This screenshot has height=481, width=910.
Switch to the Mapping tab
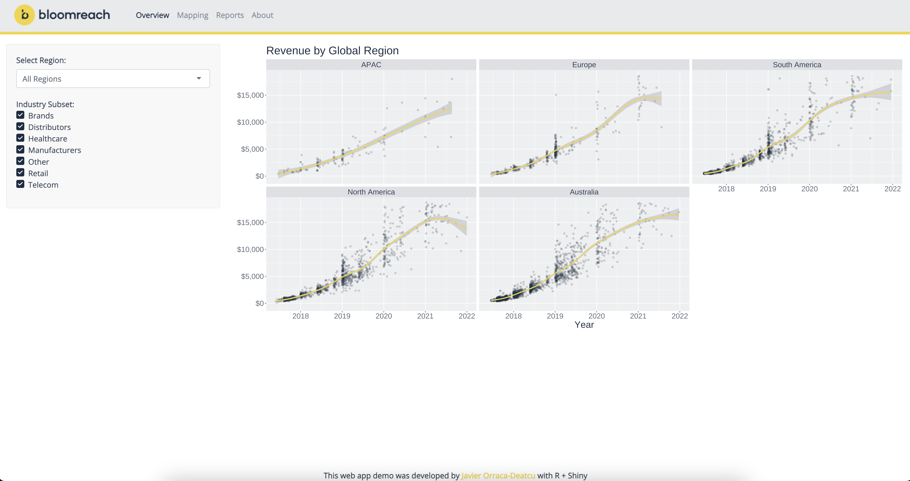[193, 15]
